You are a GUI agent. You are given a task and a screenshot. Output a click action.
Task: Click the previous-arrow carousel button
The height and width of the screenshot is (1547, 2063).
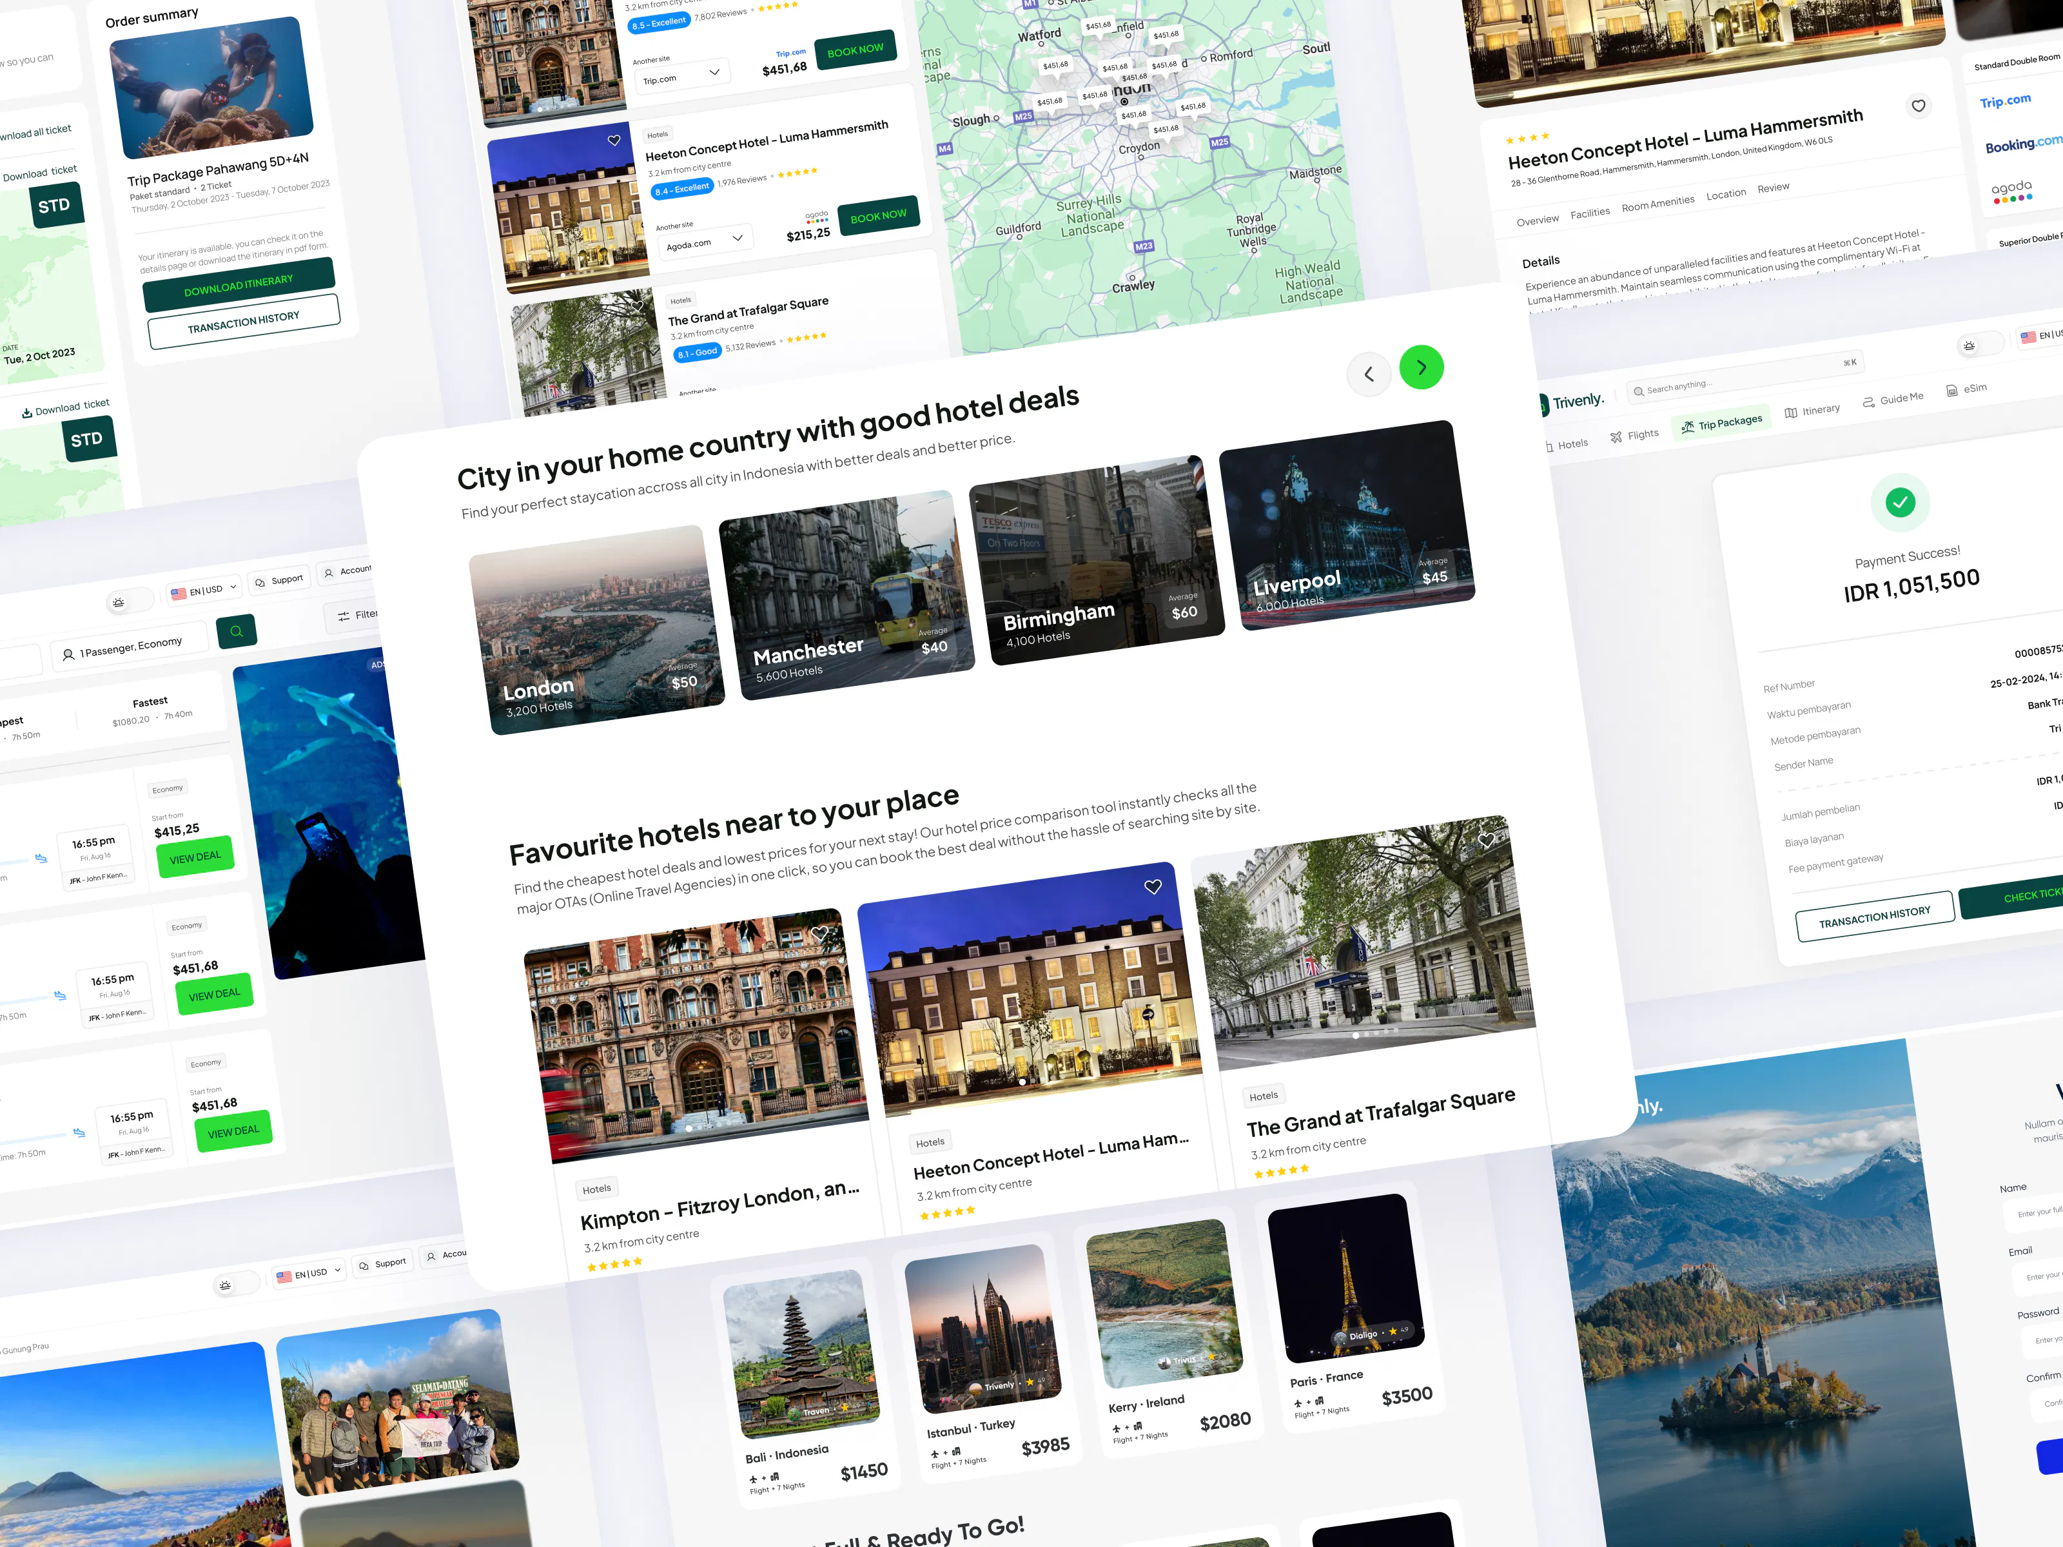[x=1368, y=374]
